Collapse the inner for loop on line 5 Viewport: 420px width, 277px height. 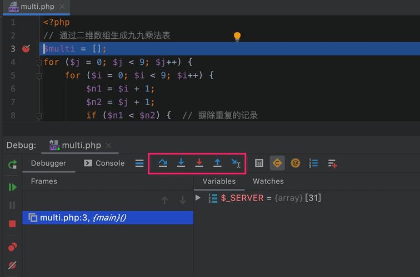click(39, 76)
